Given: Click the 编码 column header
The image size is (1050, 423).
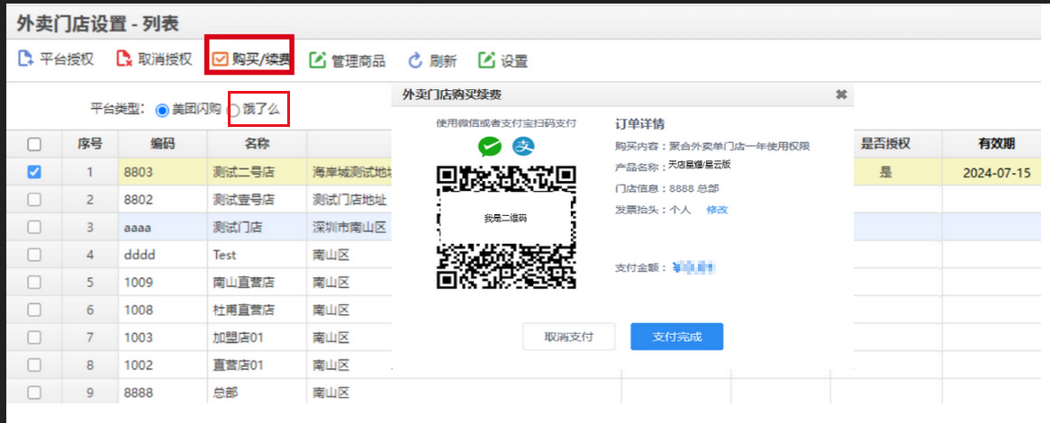Looking at the screenshot, I should (x=163, y=144).
